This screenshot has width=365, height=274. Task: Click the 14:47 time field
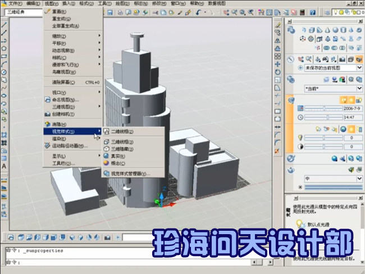click(353, 117)
